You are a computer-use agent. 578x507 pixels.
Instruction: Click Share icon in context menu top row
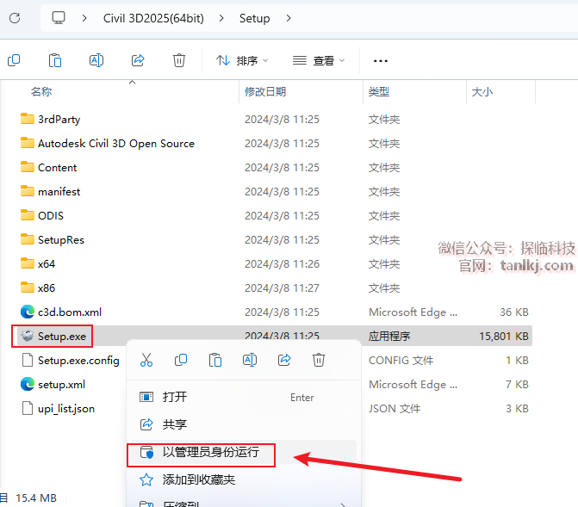point(284,360)
